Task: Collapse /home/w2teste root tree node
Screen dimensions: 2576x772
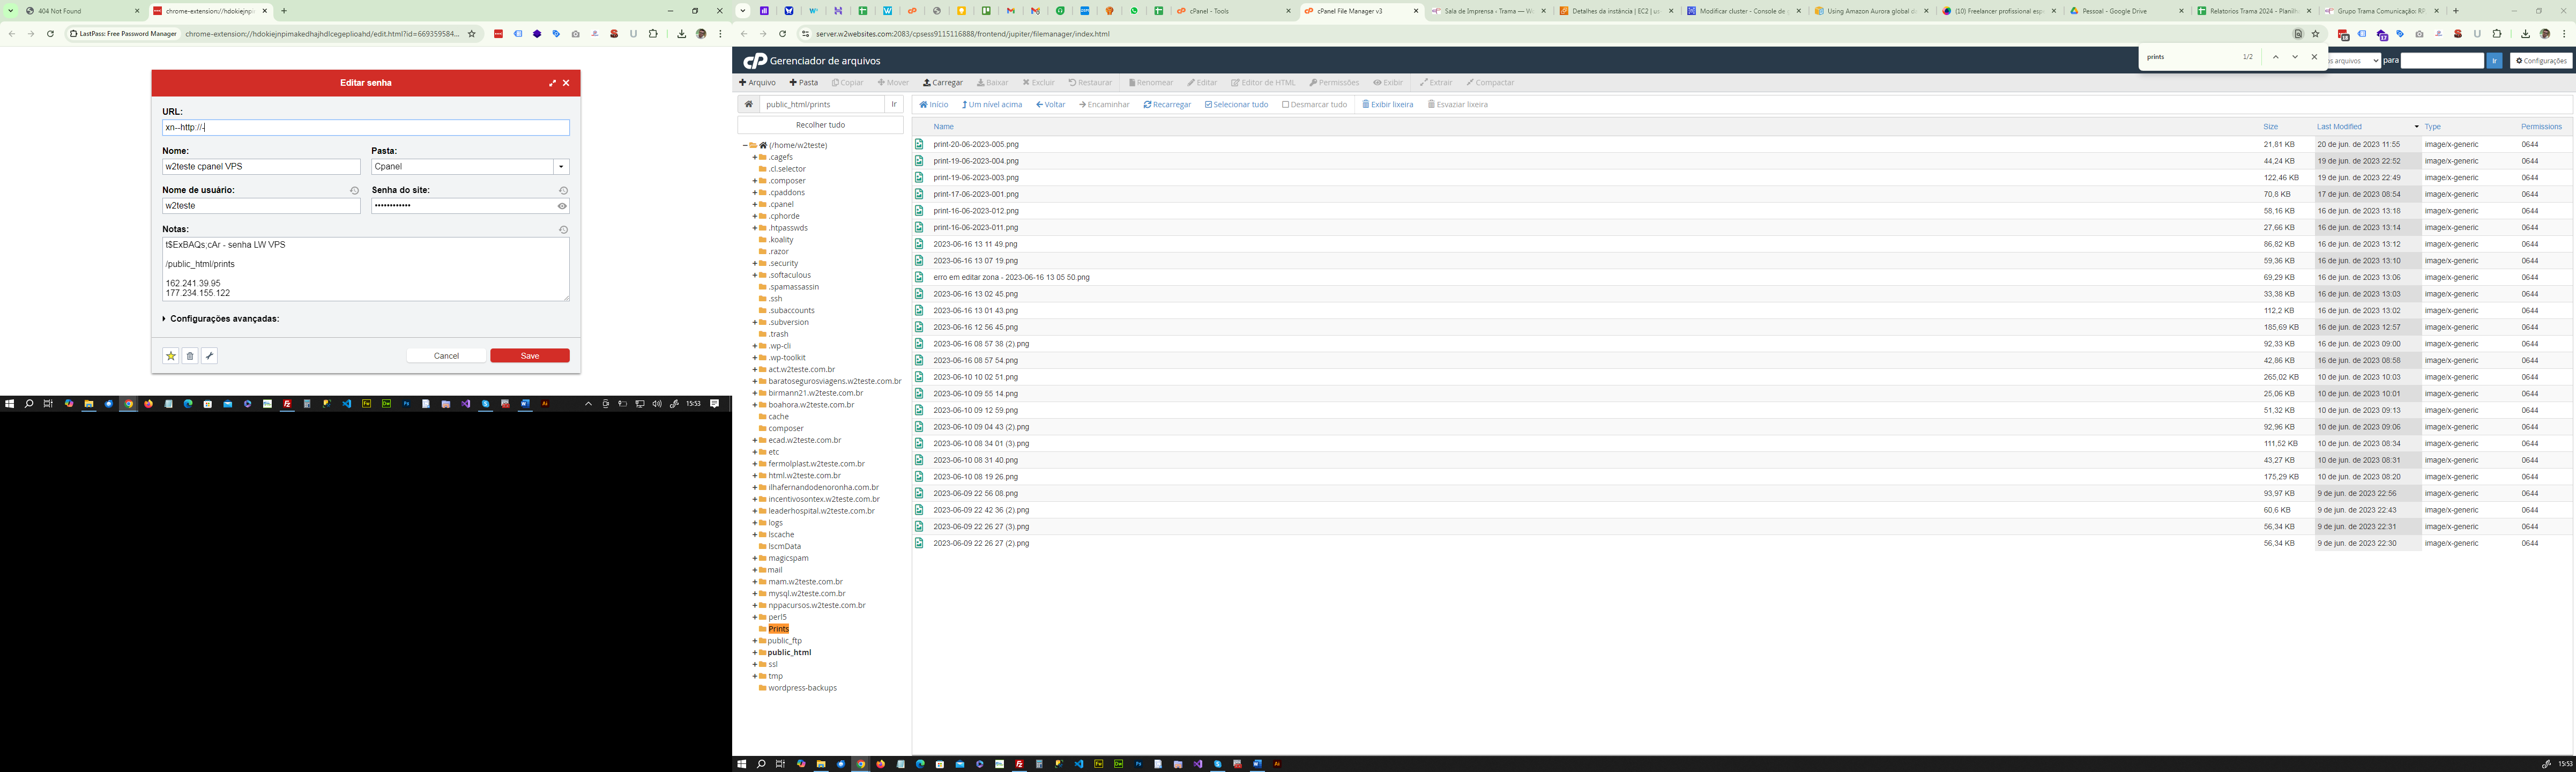Action: tap(745, 146)
